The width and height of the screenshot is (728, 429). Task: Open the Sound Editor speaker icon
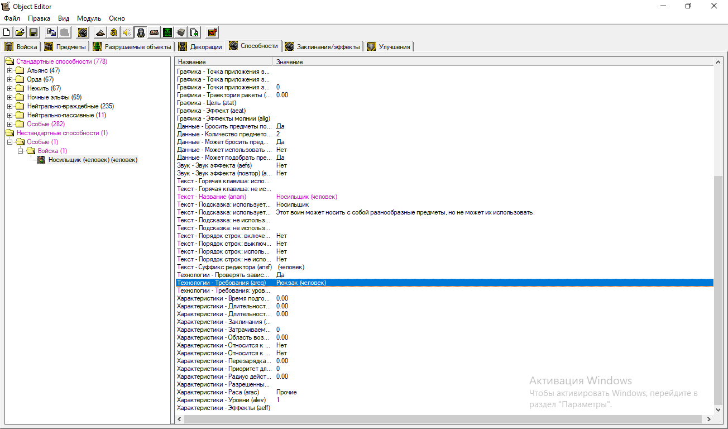tap(127, 32)
